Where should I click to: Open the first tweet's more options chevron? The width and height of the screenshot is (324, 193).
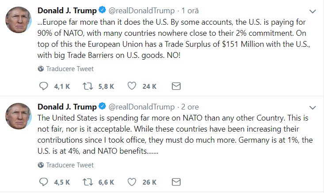313,11
